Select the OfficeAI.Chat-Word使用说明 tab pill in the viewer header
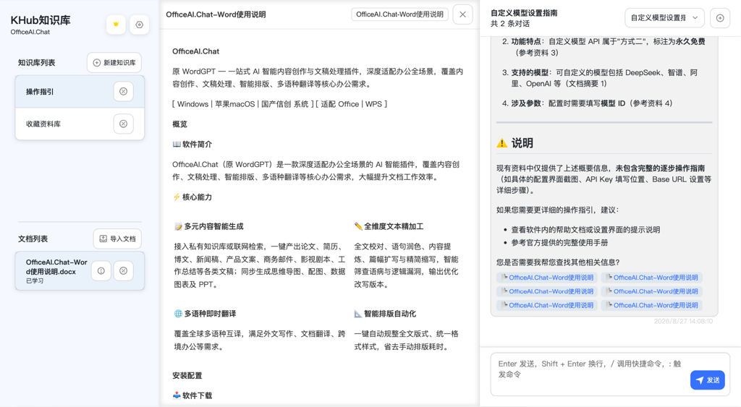 point(399,14)
